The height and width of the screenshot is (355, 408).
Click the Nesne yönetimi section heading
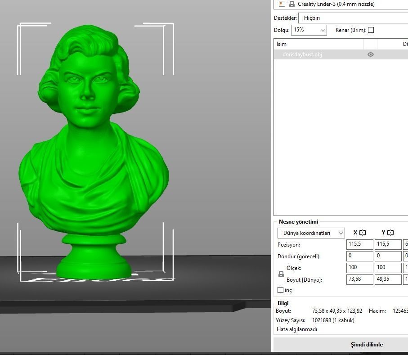point(298,222)
